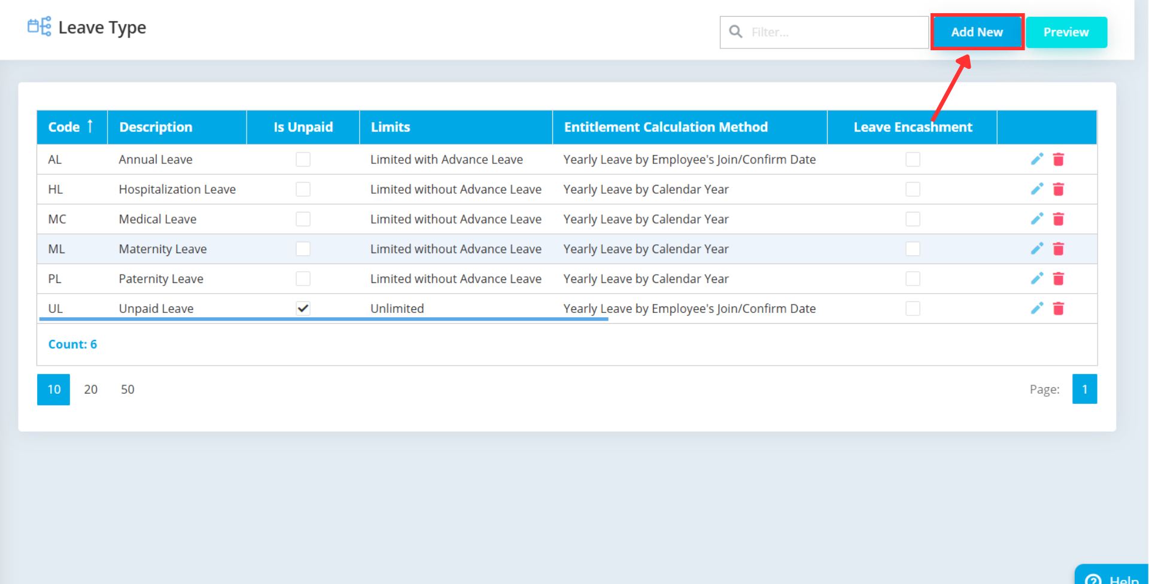Click the Leave Type page icon

click(39, 27)
